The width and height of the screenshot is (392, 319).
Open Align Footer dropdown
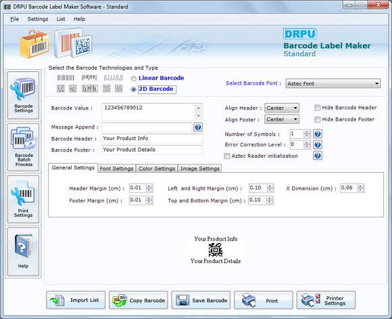point(282,119)
